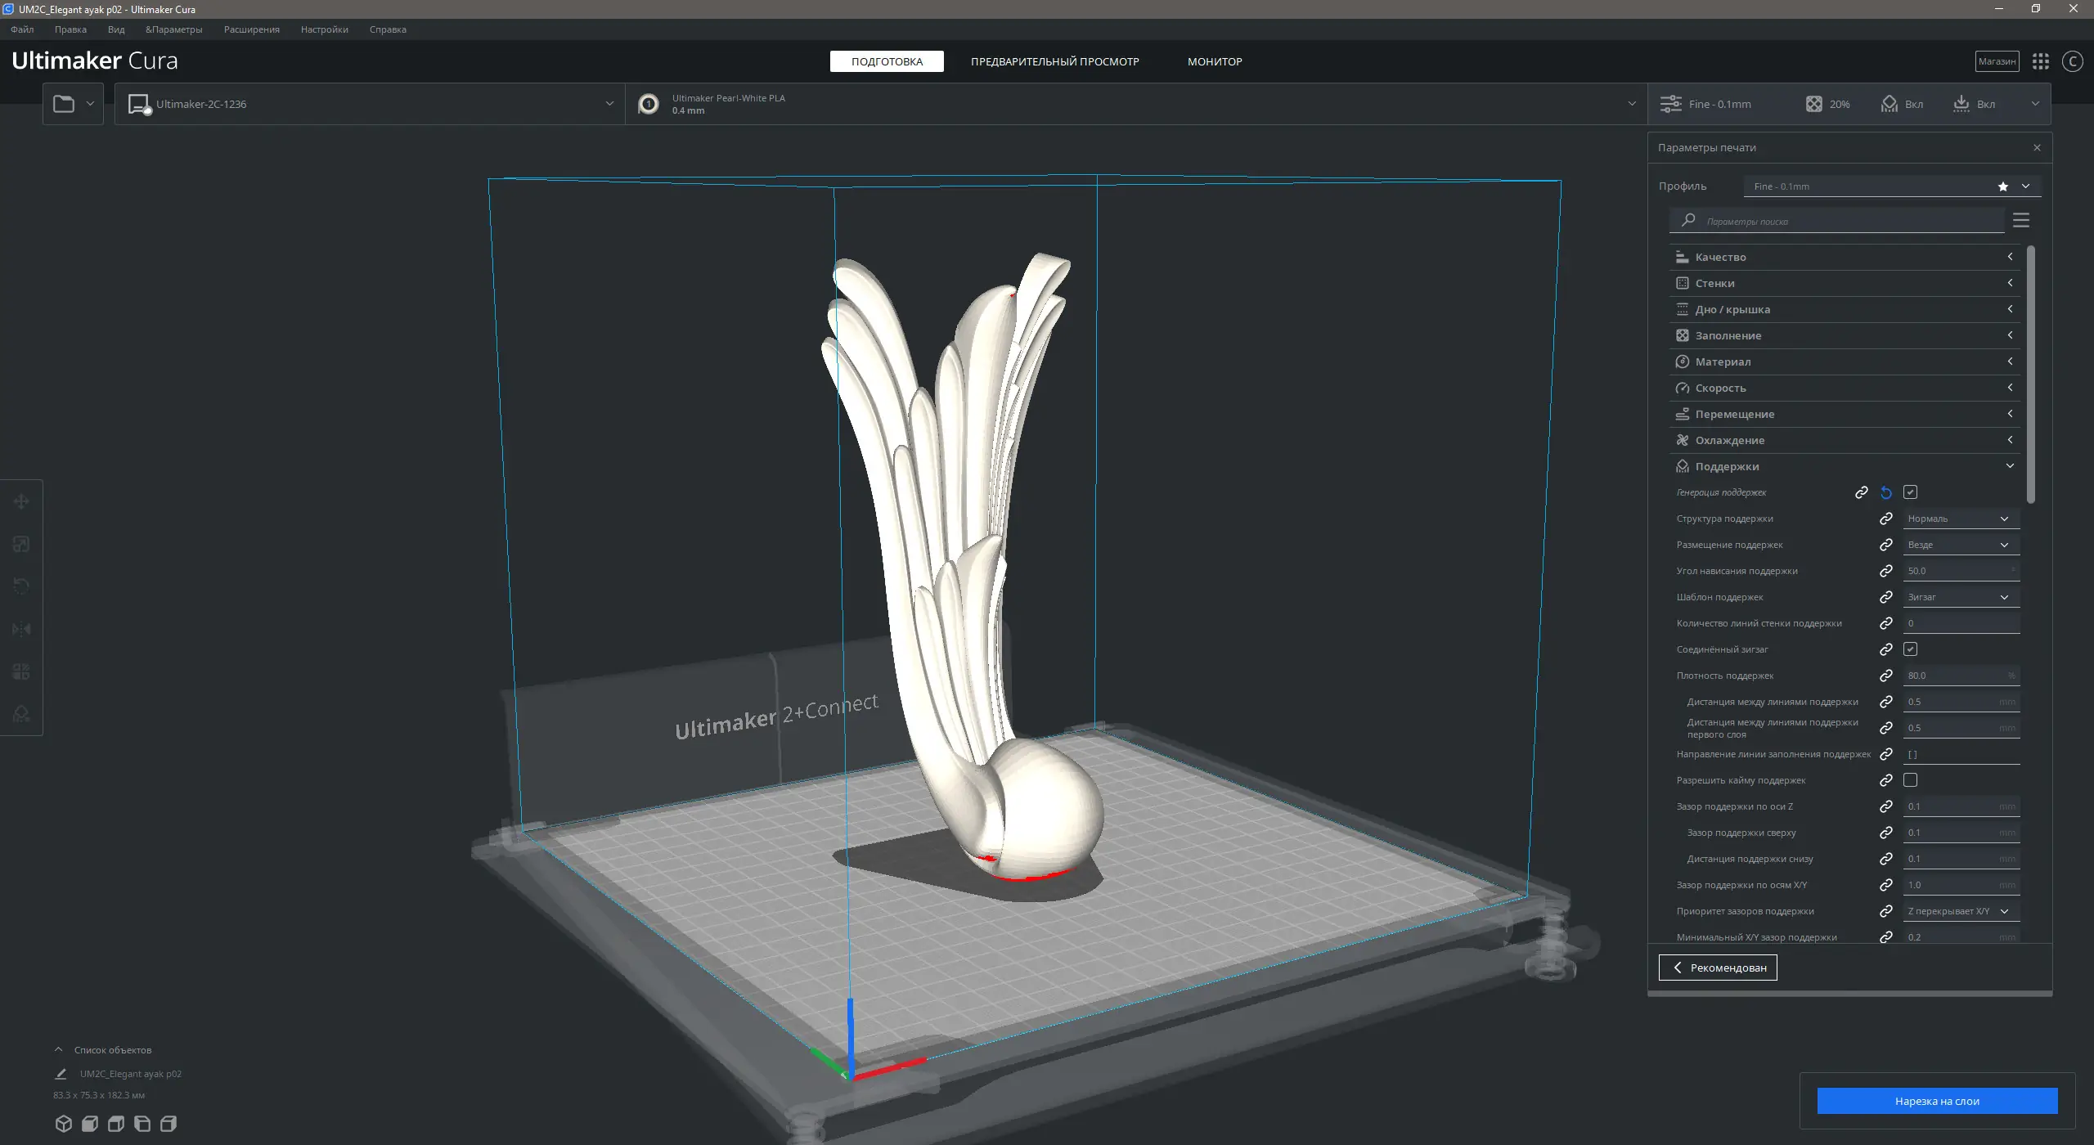Open the support pattern Zigzag dropdown
Screen dimensions: 2094x1145
(1960, 597)
